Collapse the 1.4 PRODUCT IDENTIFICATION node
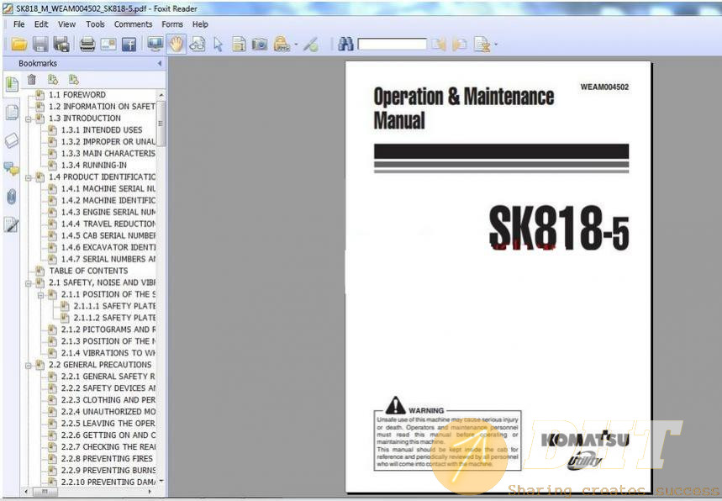Screen dimensions: 722x501 tap(29, 177)
